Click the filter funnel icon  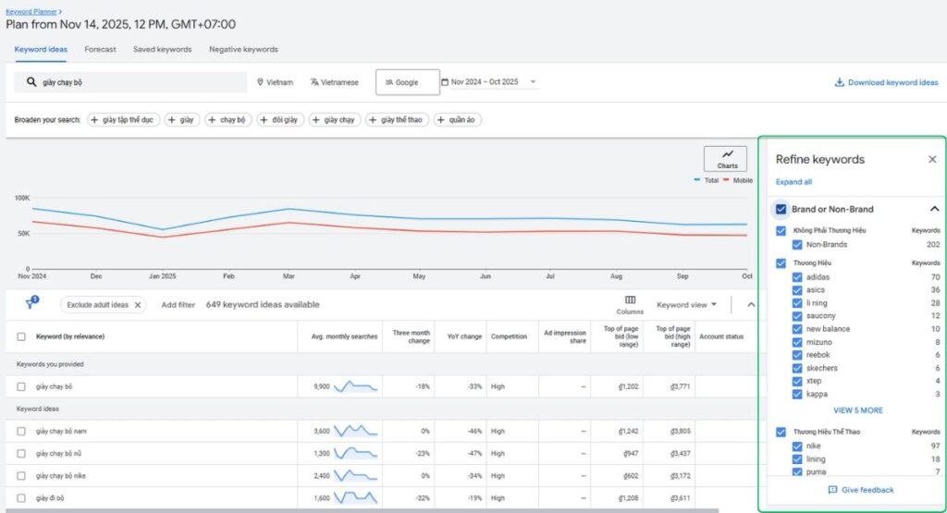pyautogui.click(x=29, y=304)
